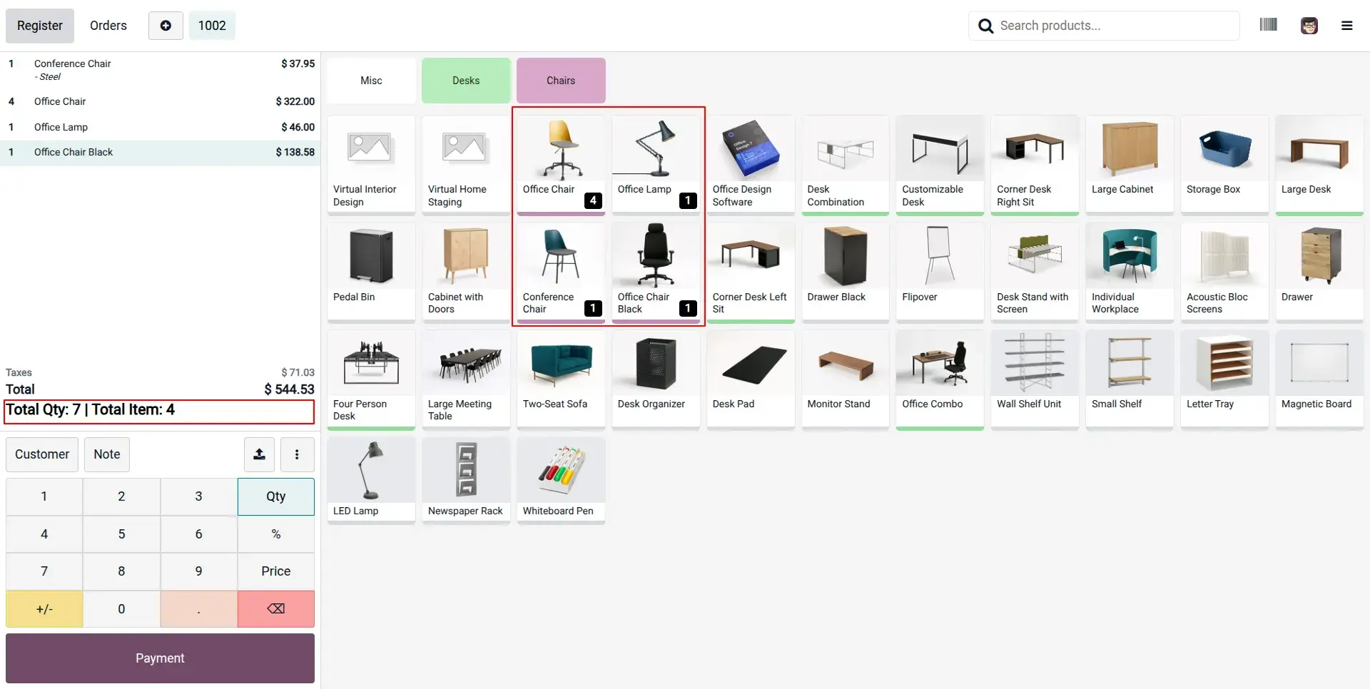
Task: Add Virtual Interior Design product
Action: click(371, 165)
